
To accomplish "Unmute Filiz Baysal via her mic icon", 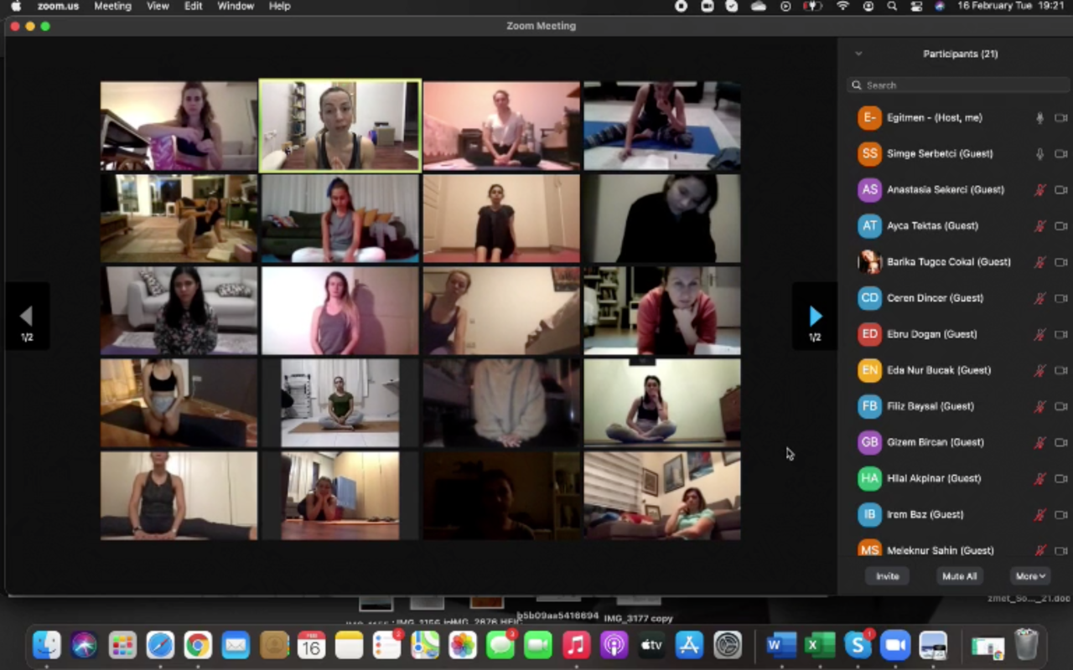I will pos(1039,406).
